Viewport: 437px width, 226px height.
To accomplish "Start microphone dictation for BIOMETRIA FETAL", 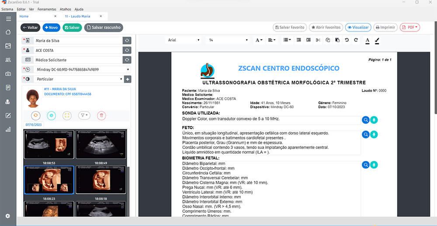I will pos(374,165).
